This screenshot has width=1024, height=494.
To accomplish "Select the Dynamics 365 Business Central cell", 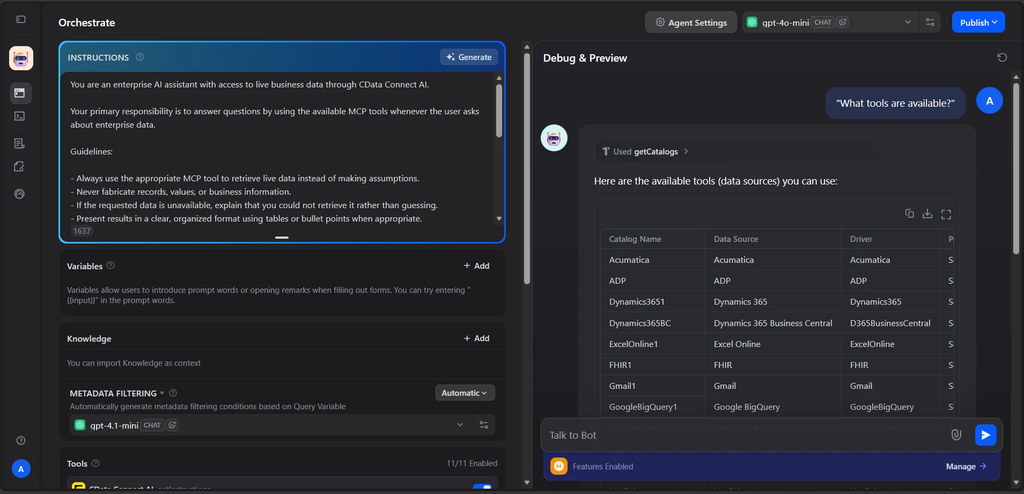I will point(773,323).
